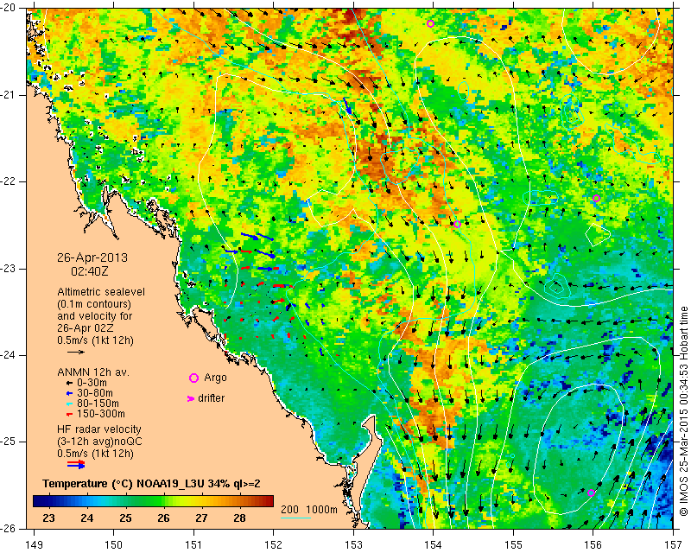This screenshot has width=691, height=553.
Task: Click the red and blue HF radar arrows
Action: [x=76, y=464]
